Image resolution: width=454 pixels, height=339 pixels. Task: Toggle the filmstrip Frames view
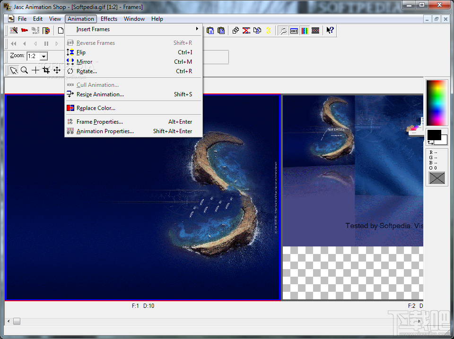(x=315, y=30)
